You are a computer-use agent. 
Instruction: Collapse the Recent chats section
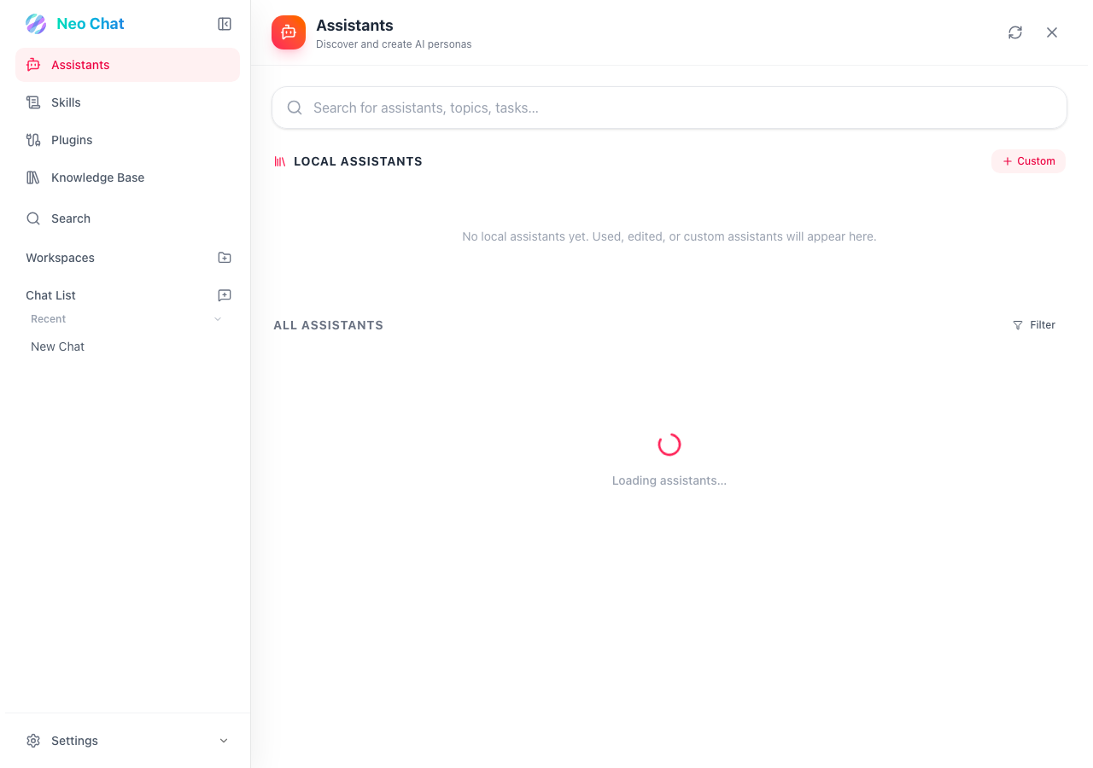click(218, 319)
